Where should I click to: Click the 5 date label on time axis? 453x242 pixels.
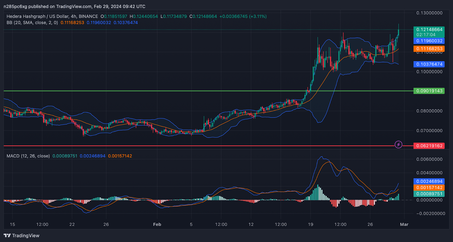tap(191, 224)
